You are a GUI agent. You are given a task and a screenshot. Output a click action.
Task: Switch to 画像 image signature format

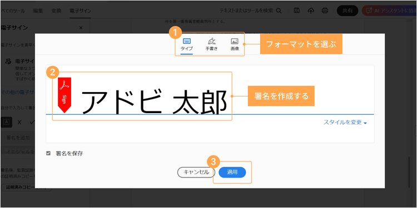[235, 45]
